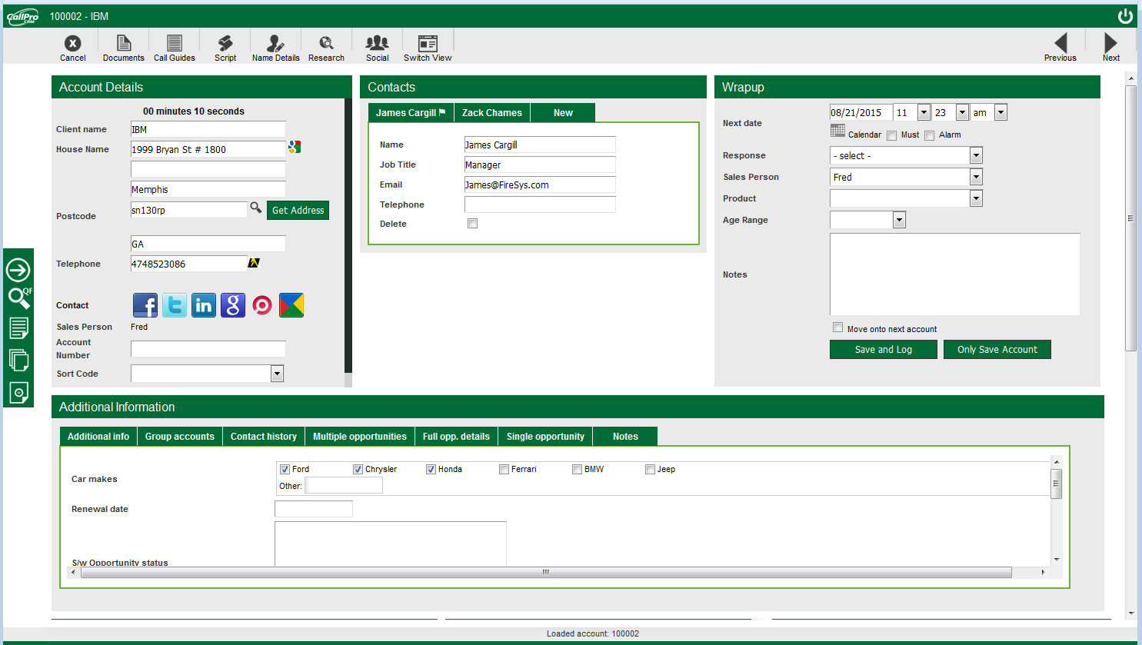
Task: Open the Facebook contact icon
Action: (x=145, y=305)
